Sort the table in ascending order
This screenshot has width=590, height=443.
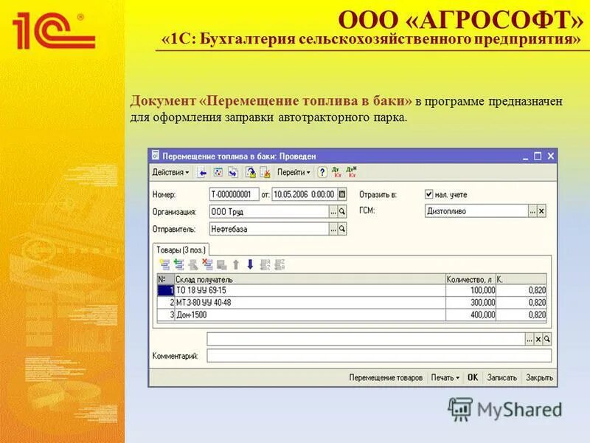tap(264, 264)
